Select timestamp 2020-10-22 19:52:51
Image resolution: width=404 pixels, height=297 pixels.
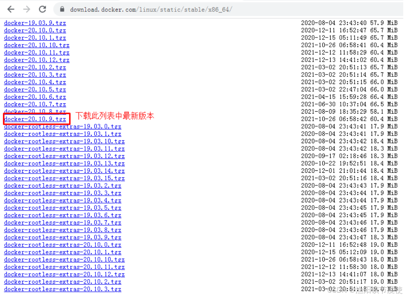(x=334, y=164)
